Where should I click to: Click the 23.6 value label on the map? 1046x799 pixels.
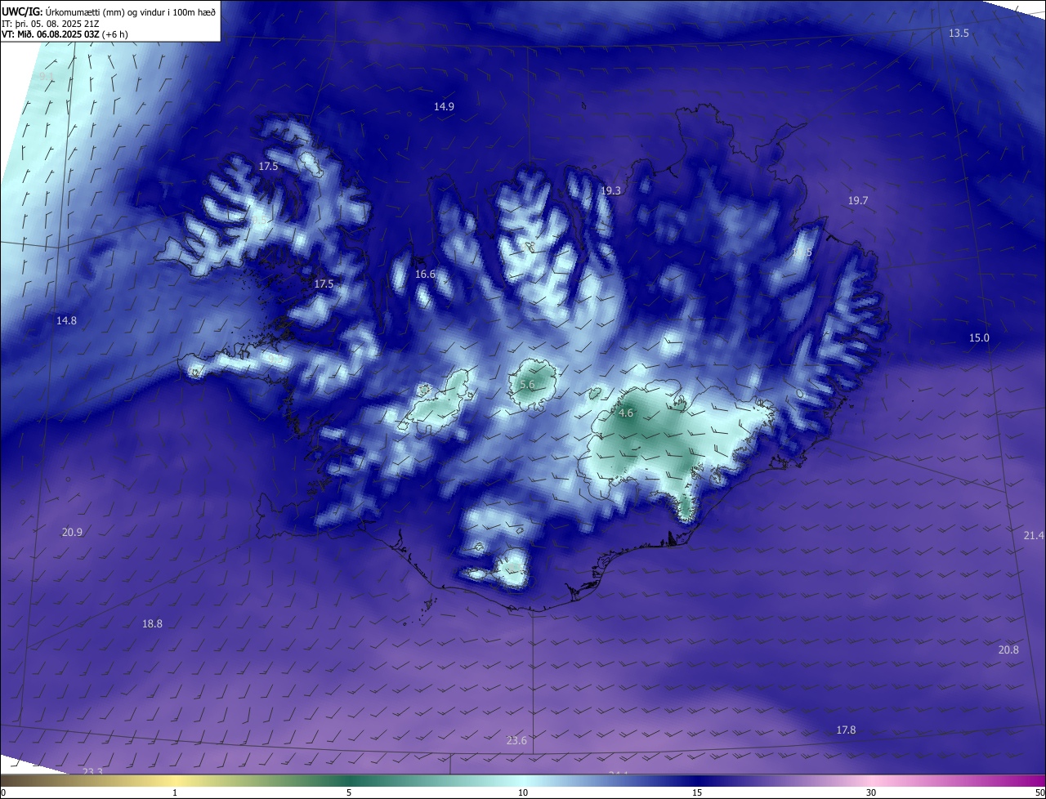[516, 741]
